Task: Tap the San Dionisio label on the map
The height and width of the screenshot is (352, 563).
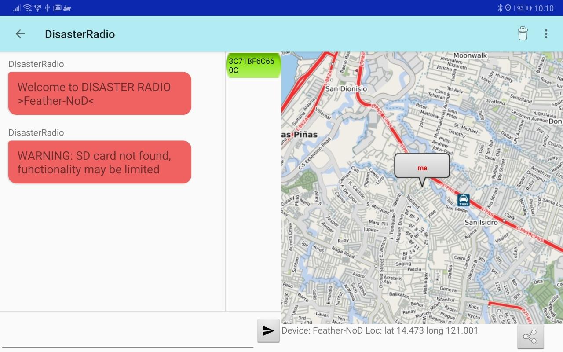Action: [346, 88]
